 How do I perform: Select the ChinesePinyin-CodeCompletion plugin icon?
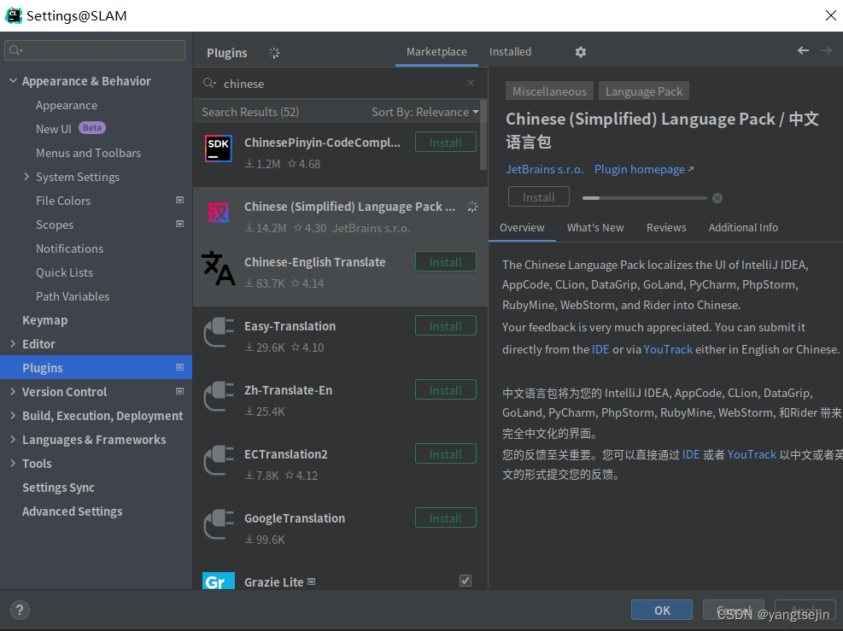(219, 149)
